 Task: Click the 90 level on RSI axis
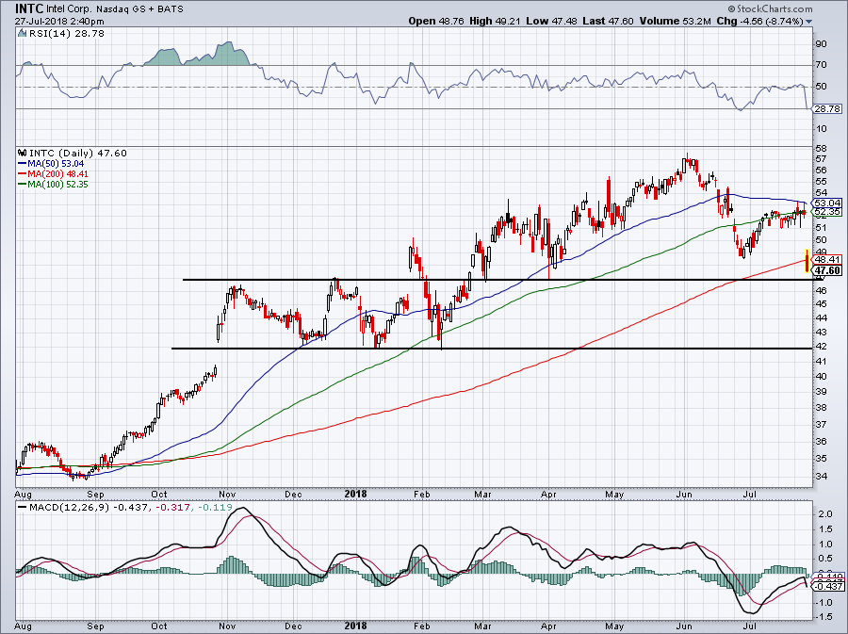821,43
